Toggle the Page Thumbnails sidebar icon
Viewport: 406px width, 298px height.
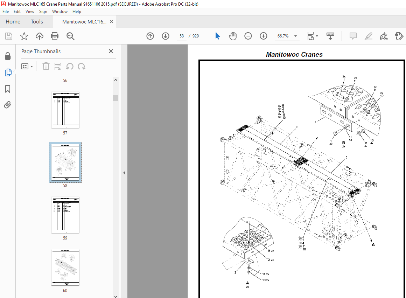(x=8, y=72)
